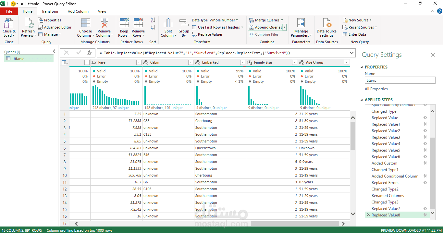Open the Age Group column filter dropdown
443x233 pixels.
click(x=346, y=62)
